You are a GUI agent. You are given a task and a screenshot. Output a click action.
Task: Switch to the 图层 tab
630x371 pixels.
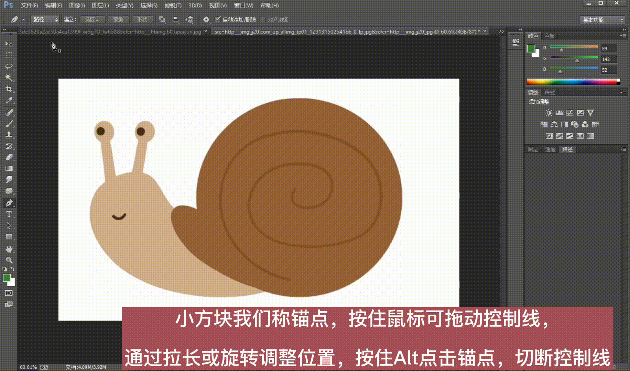tap(533, 149)
